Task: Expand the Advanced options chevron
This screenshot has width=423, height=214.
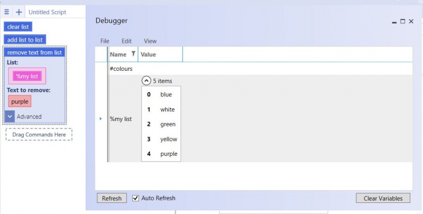Action: [10, 116]
